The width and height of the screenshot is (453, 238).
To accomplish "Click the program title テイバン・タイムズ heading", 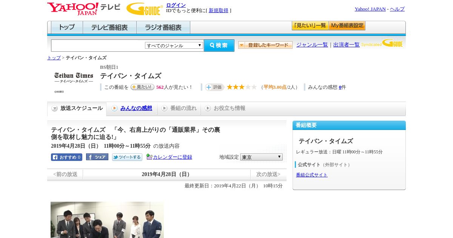I will (131, 76).
